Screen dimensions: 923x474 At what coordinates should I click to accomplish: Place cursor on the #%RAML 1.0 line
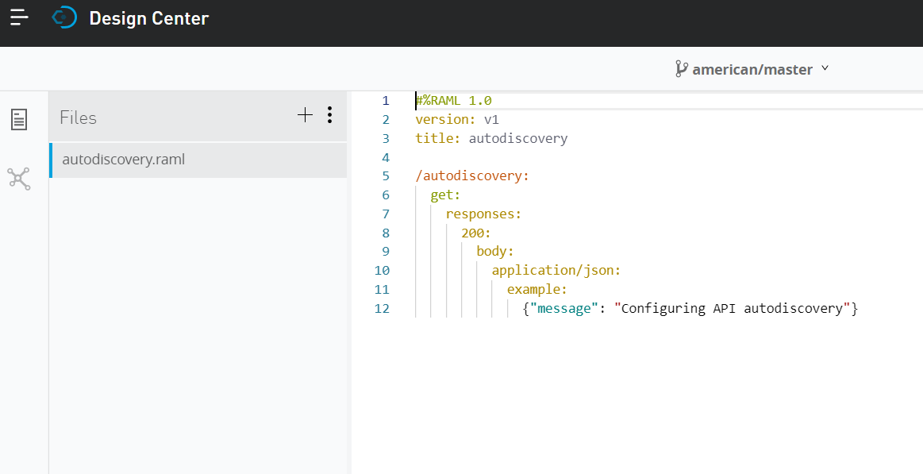(454, 101)
